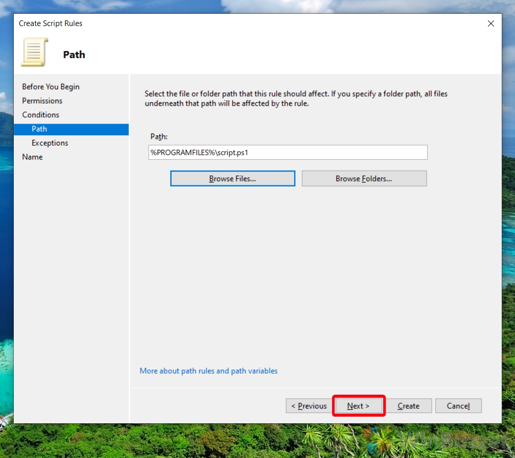Viewport: 515px width, 458px height.
Task: Open the Exceptions step
Action: [50, 143]
